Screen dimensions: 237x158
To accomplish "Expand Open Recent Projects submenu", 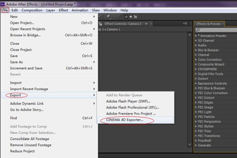I will [49, 29].
